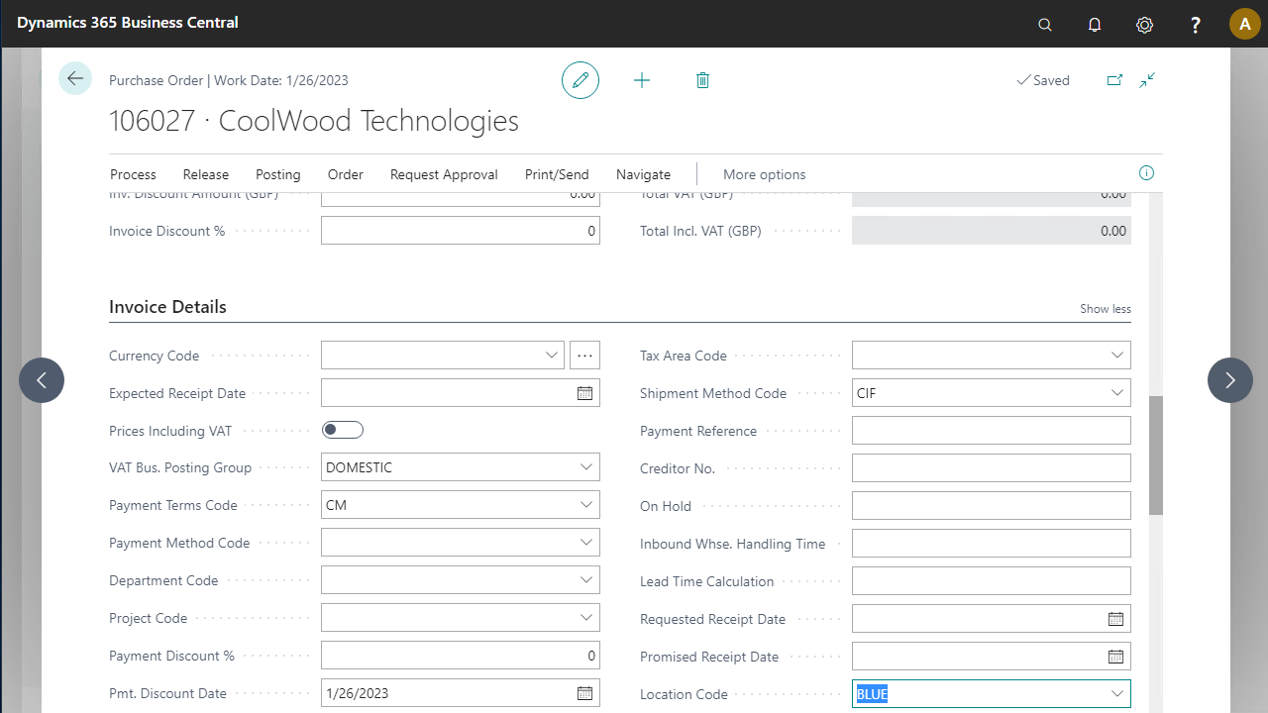Expand Department Code dropdown

point(585,580)
